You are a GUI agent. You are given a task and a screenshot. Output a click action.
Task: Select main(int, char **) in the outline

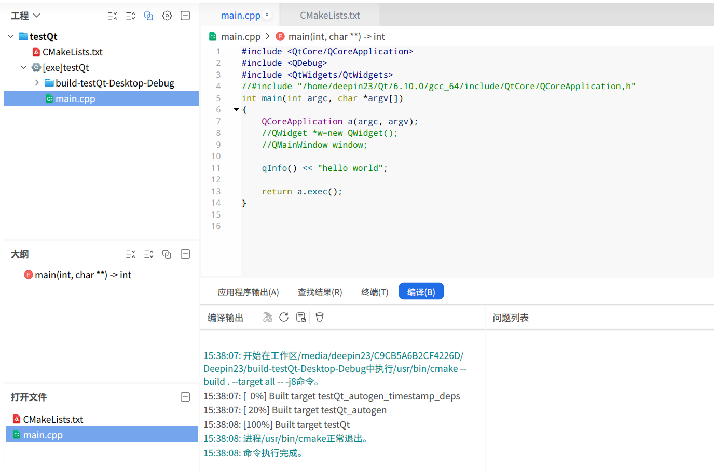click(x=83, y=275)
